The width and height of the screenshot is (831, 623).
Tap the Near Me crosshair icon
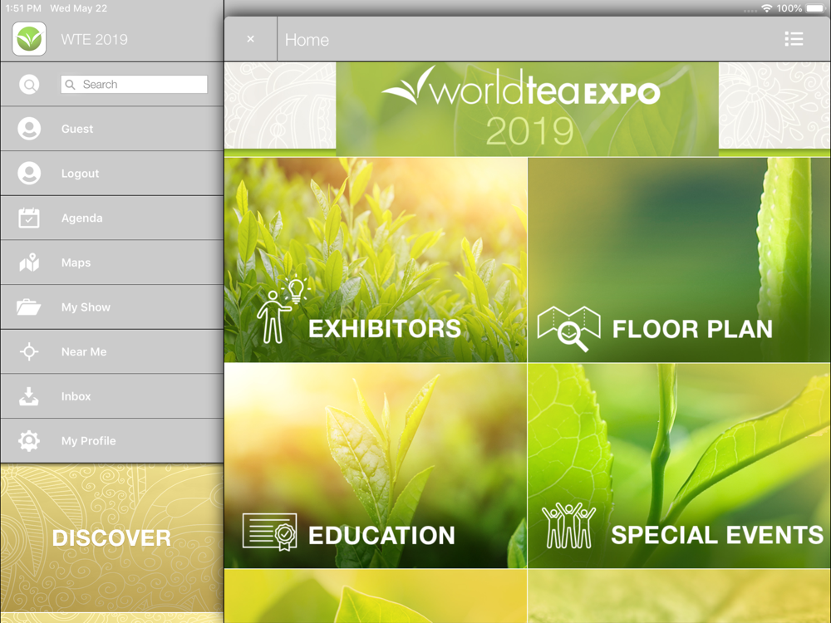click(x=29, y=351)
